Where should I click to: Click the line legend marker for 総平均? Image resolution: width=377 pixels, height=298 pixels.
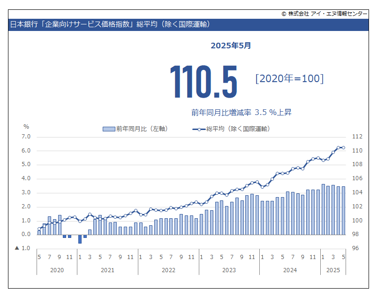point(199,130)
